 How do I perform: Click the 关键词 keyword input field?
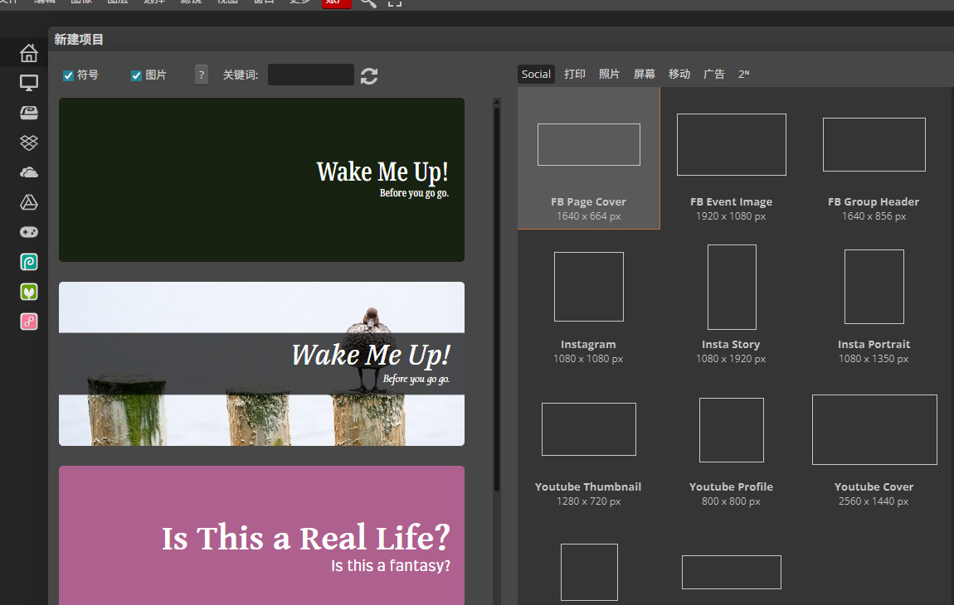pyautogui.click(x=311, y=75)
